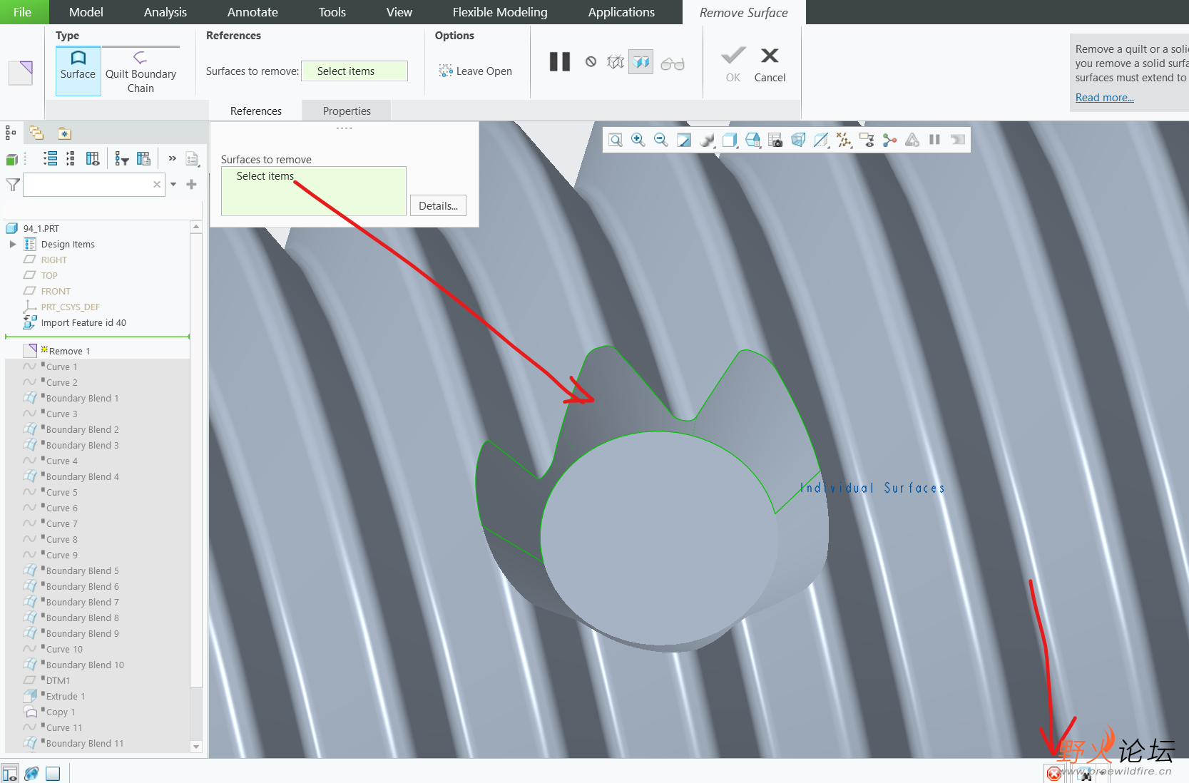Open the Saved Orientations icon
1189x783 pixels.
(x=752, y=140)
